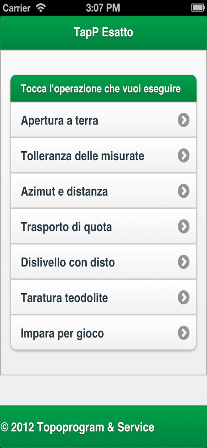Screen dimensions: 207x448
Task: Tap the arrow icon on Azimut e distanza
Action: 183,191
